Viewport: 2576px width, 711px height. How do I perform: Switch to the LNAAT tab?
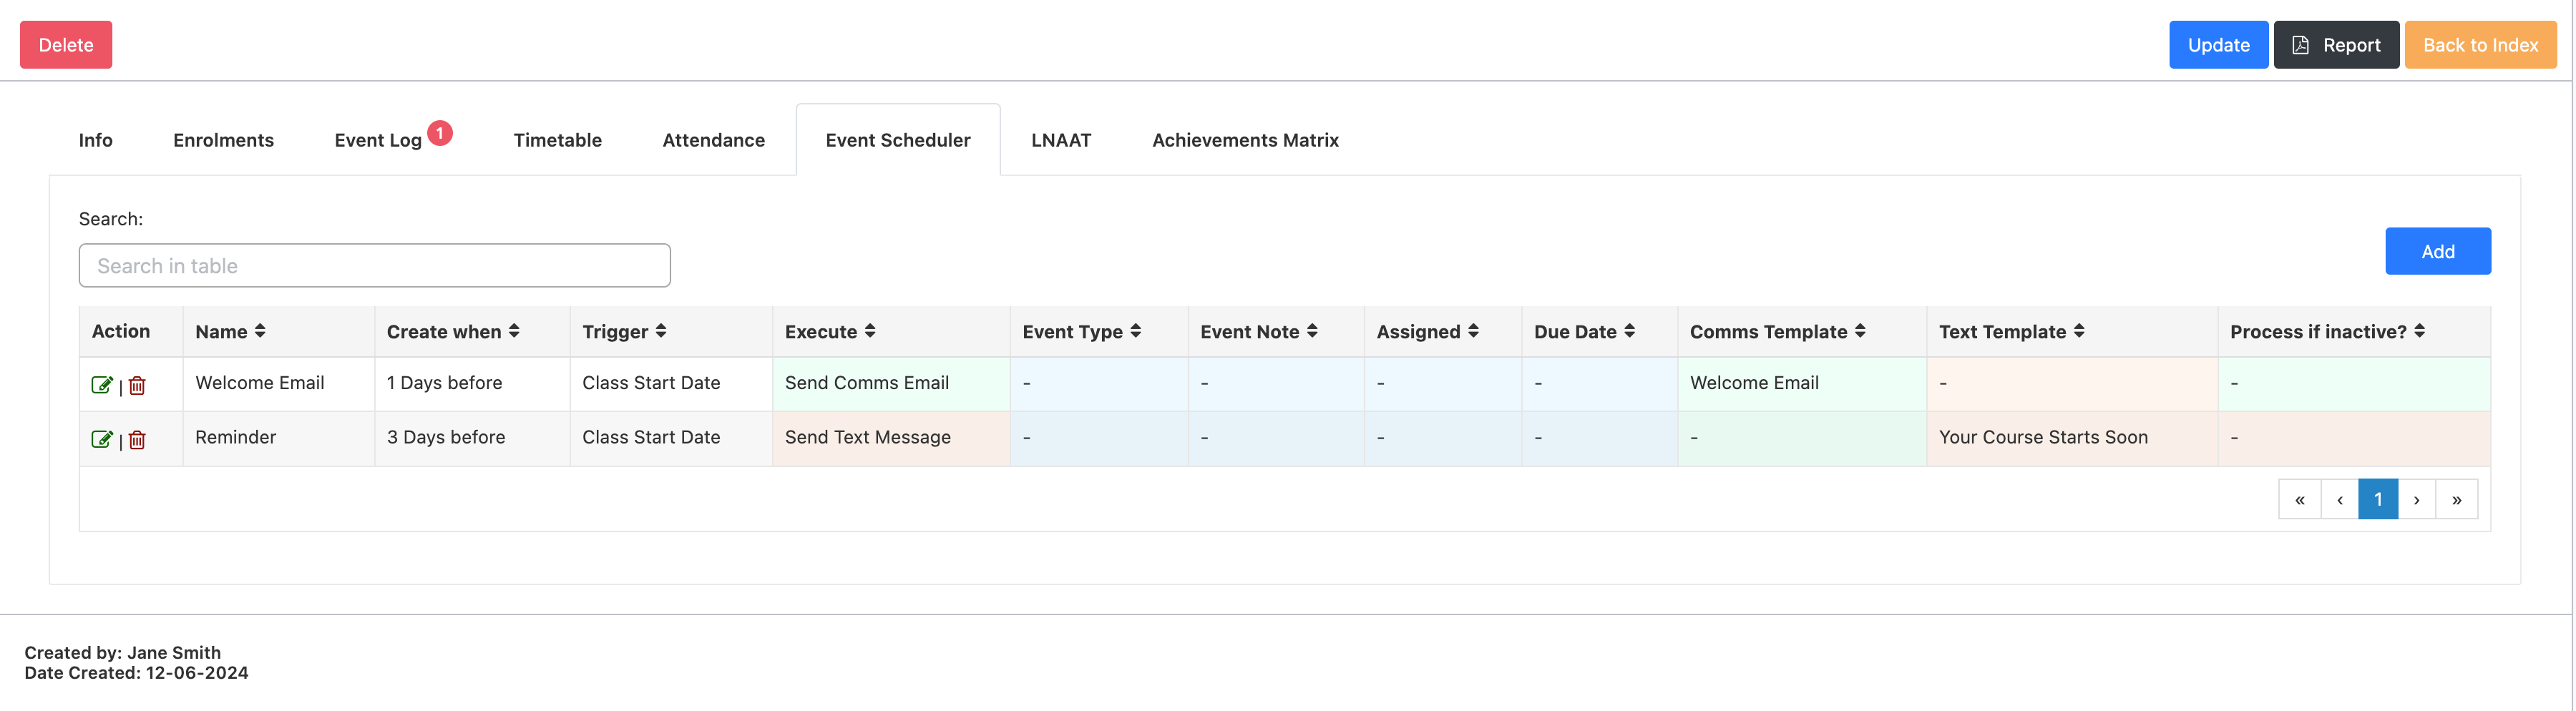point(1061,140)
